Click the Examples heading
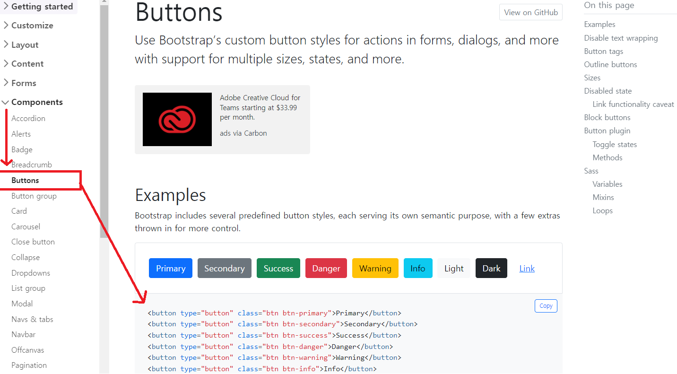This screenshot has width=677, height=374. [x=170, y=195]
